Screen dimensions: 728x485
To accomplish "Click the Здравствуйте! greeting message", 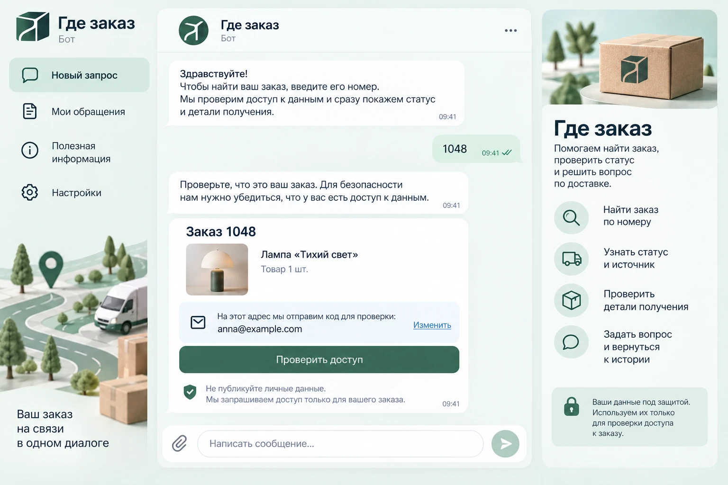I will pos(317,93).
